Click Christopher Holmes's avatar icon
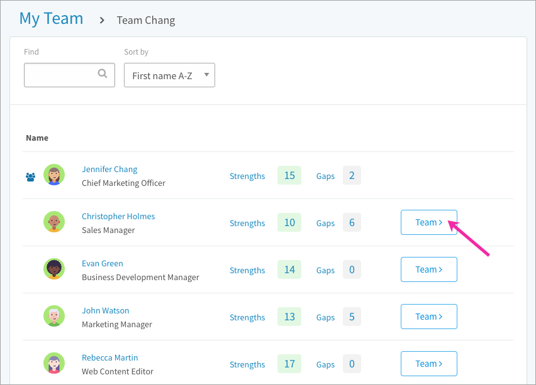 (x=54, y=222)
